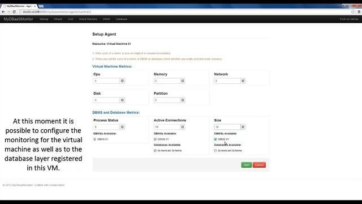Click the MyDBaaSMonitor brand link
Screen dimensions: 362x204
(18, 19)
